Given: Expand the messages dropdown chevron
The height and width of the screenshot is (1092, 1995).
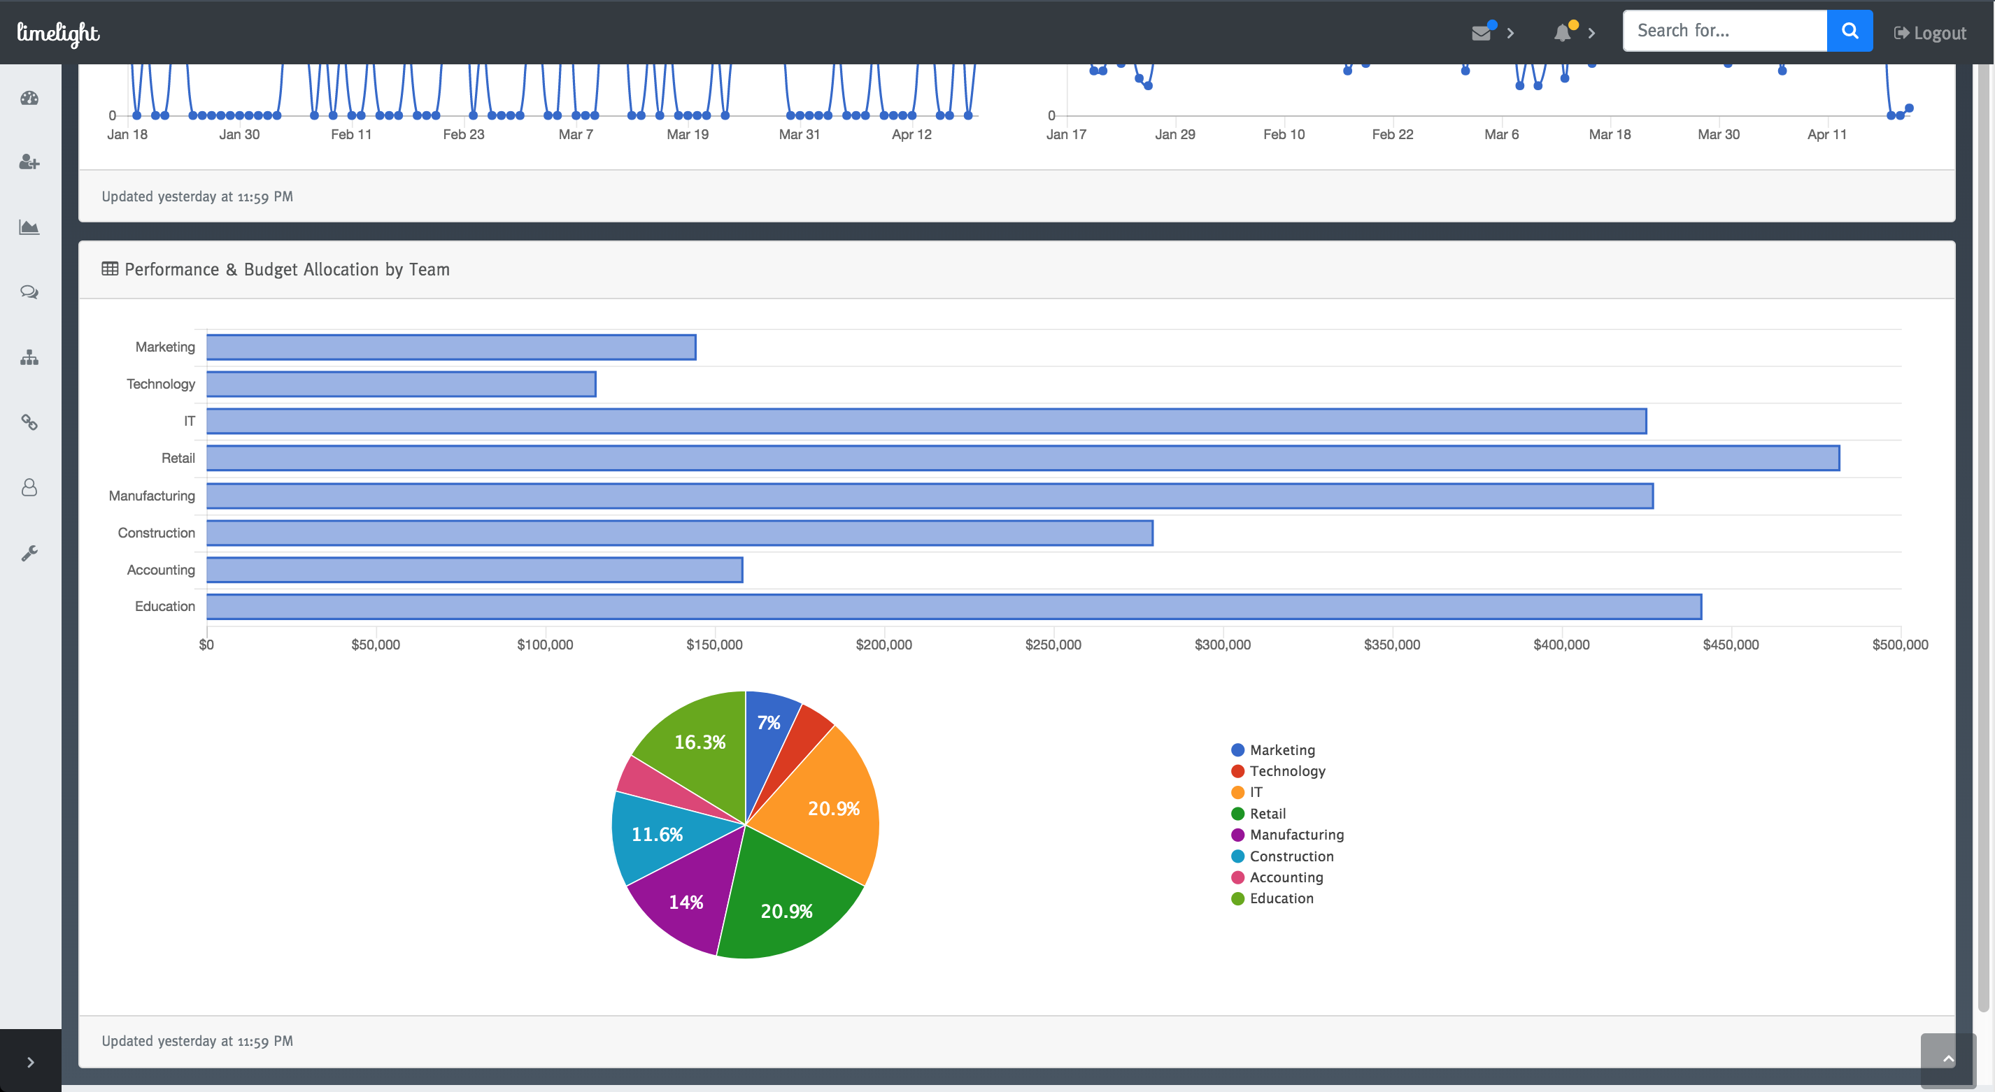Looking at the screenshot, I should coord(1510,34).
